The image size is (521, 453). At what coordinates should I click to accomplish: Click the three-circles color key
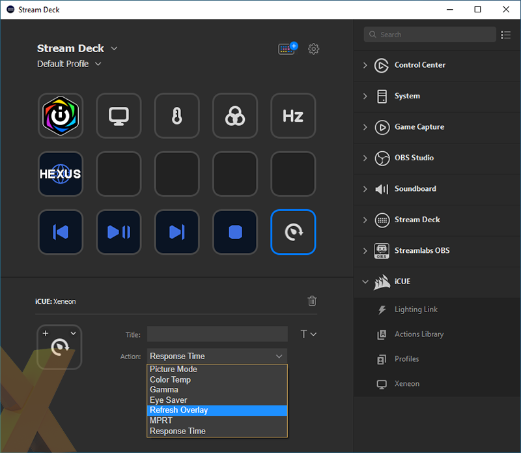coord(235,116)
